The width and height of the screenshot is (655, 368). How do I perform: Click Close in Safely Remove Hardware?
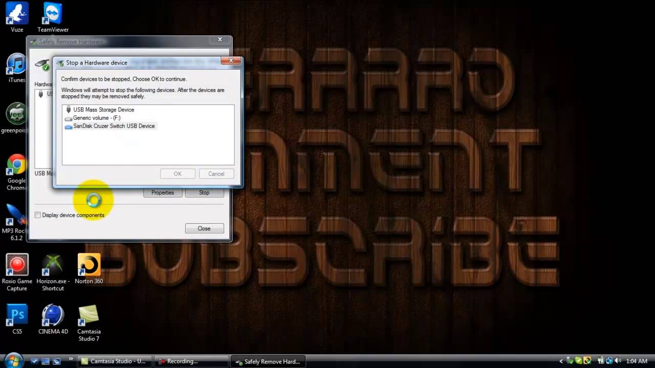click(x=204, y=228)
